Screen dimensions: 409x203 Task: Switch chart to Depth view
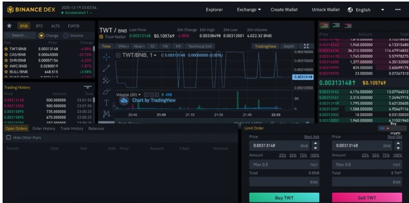(289, 46)
